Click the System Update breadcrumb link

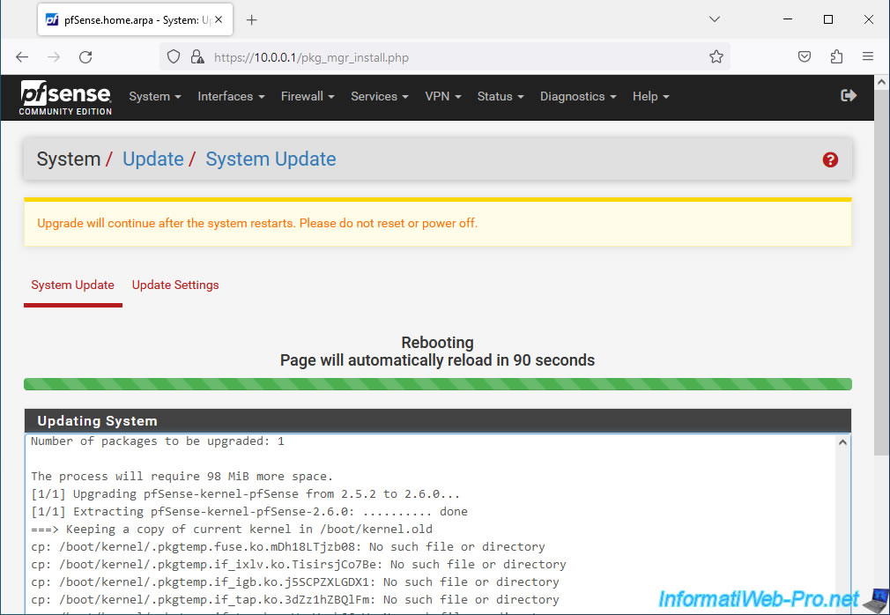point(271,159)
